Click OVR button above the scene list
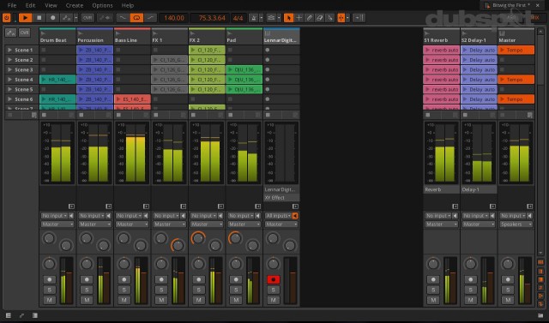Viewport: 549px width, 323px height. (x=24, y=33)
